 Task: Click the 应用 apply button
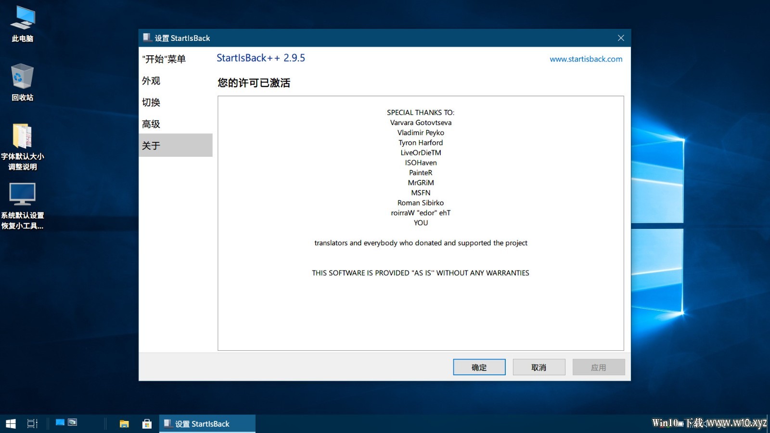(599, 367)
